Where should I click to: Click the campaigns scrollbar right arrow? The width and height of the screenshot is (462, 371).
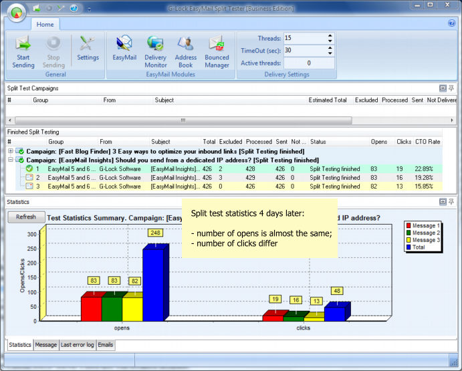(x=452, y=120)
